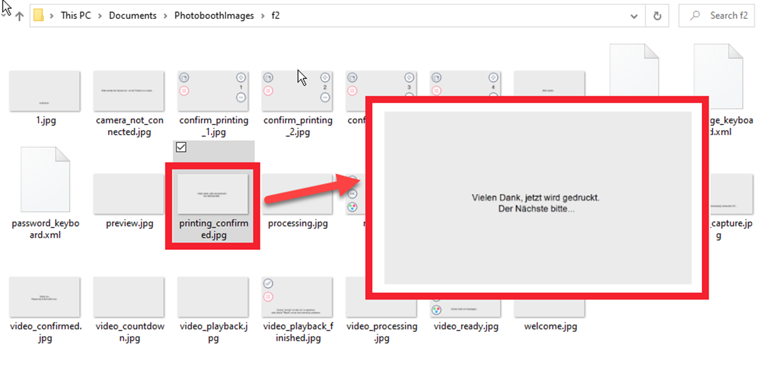The width and height of the screenshot is (758, 373).
Task: Refresh the f2 folder view
Action: 657,16
